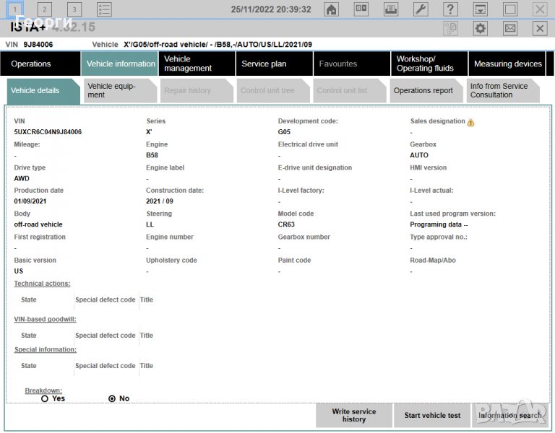The width and height of the screenshot is (555, 433).
Task: Click the sales designation warning icon
Action: pyautogui.click(x=471, y=123)
